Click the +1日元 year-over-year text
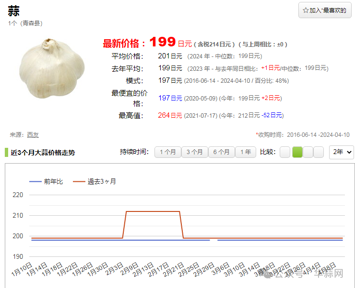355x288 pixels. 271,68
